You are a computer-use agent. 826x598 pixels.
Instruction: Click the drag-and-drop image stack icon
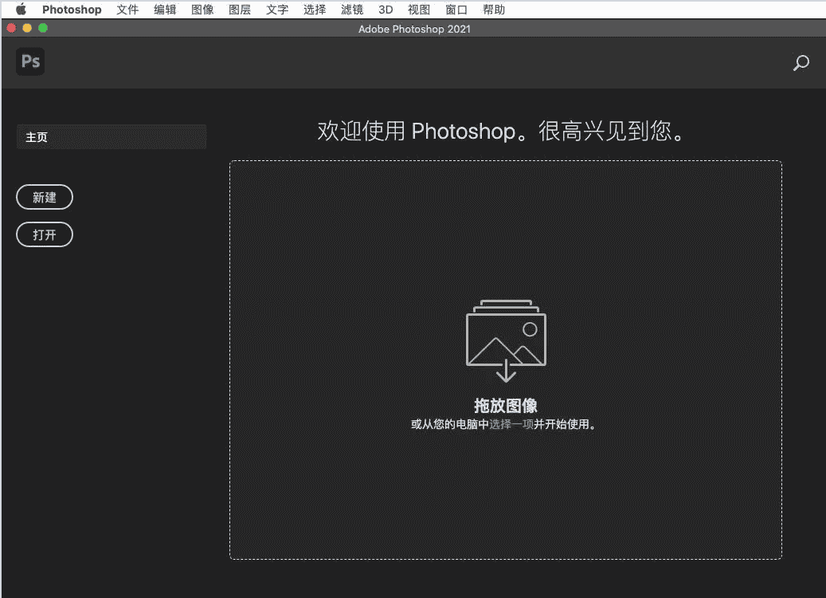pyautogui.click(x=506, y=340)
